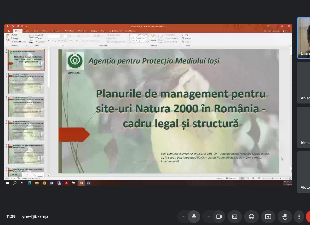The width and height of the screenshot is (310, 225).
Task: Start the slide show from status bar
Action: [259, 178]
